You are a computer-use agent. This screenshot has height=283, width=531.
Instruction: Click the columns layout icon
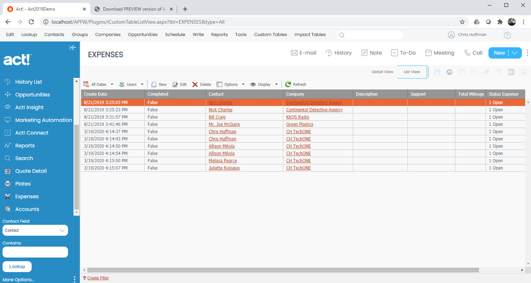(x=511, y=72)
